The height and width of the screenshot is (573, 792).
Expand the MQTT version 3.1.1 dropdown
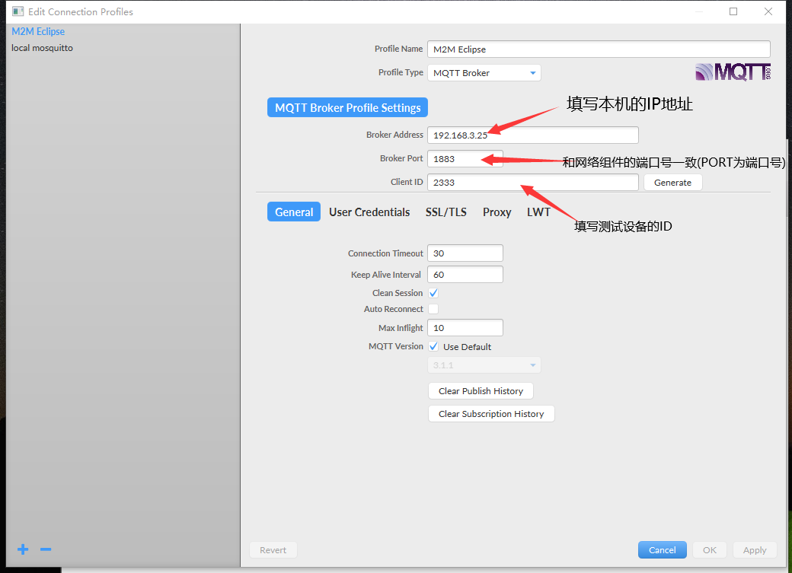tap(484, 365)
